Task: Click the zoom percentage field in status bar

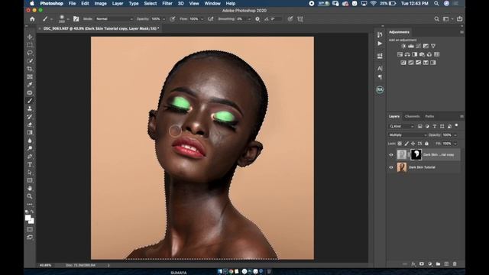Action: [46, 265]
